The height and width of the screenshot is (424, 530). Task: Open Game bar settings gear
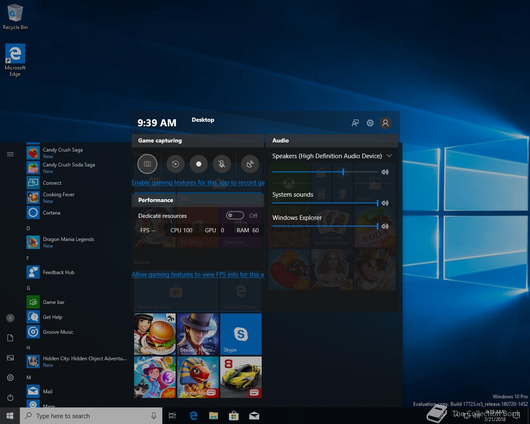tap(370, 123)
